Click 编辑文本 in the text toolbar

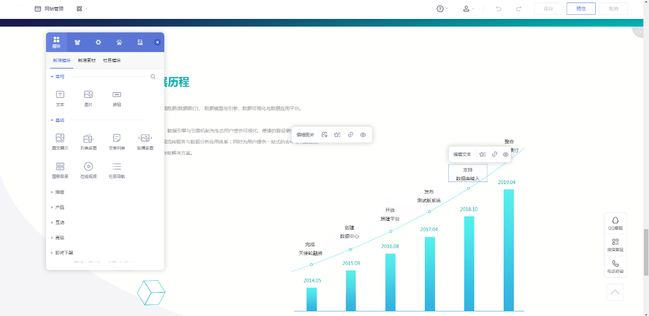pyautogui.click(x=462, y=154)
